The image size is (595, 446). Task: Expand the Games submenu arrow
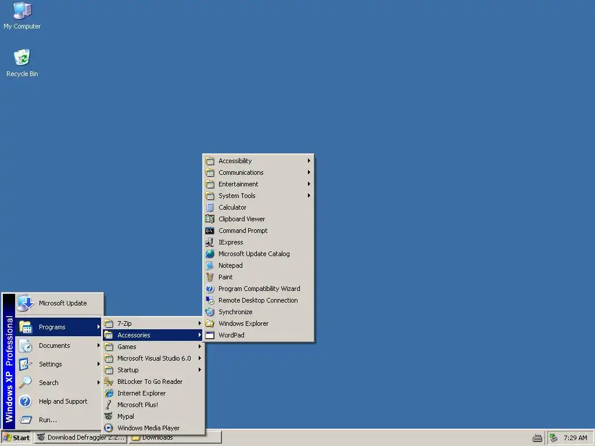coord(200,347)
